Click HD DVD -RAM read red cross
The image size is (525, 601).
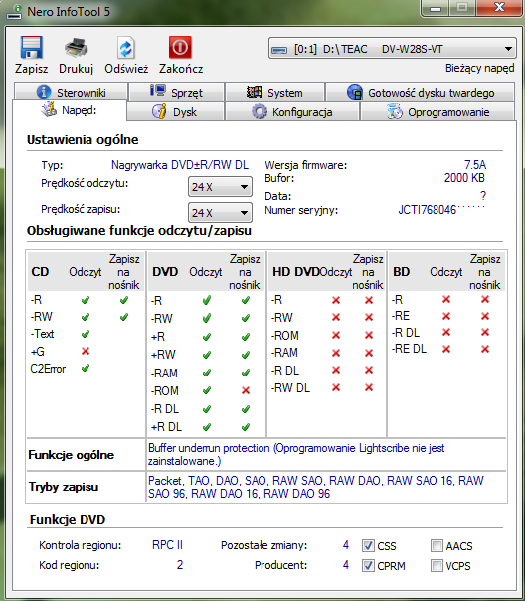(x=336, y=353)
